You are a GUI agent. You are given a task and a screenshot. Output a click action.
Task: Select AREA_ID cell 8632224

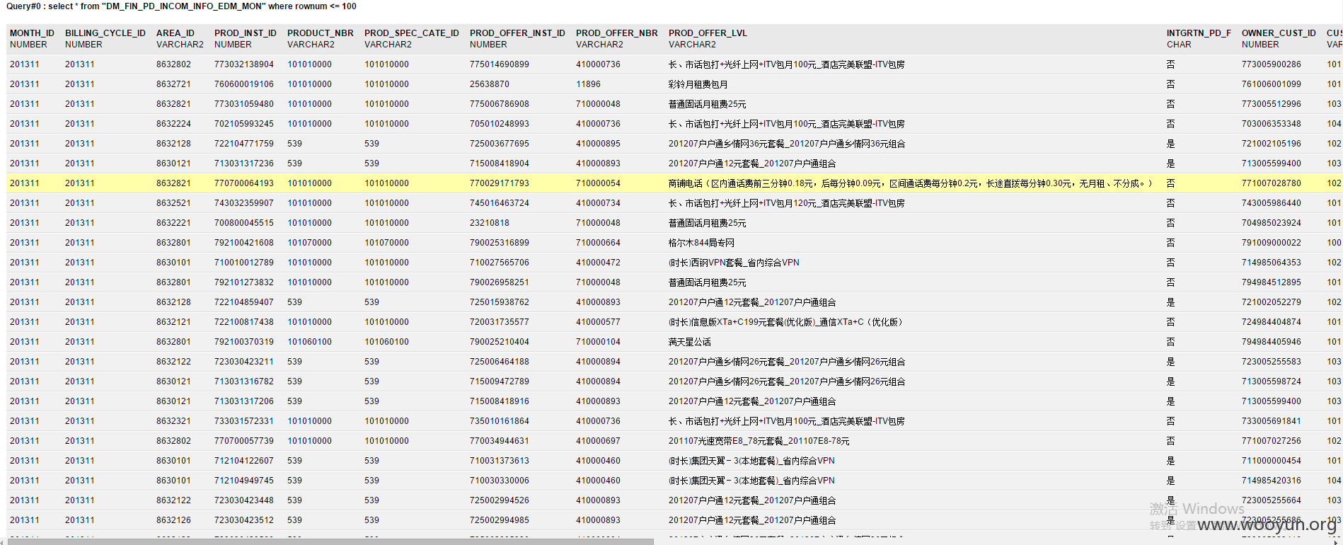coord(174,124)
